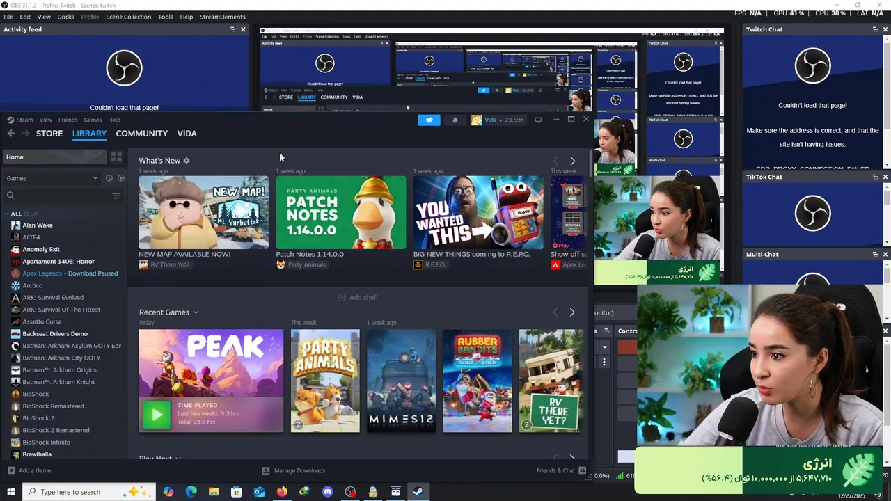Go forward with Steam's forward arrow
The image size is (891, 501).
point(26,133)
